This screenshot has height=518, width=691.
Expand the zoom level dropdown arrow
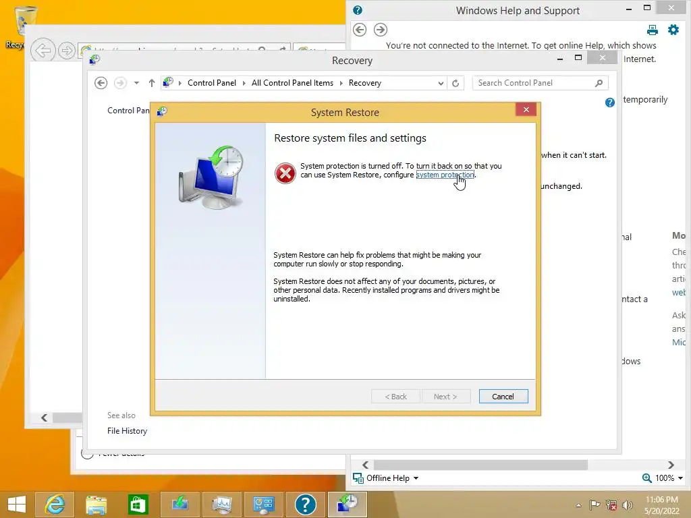680,478
